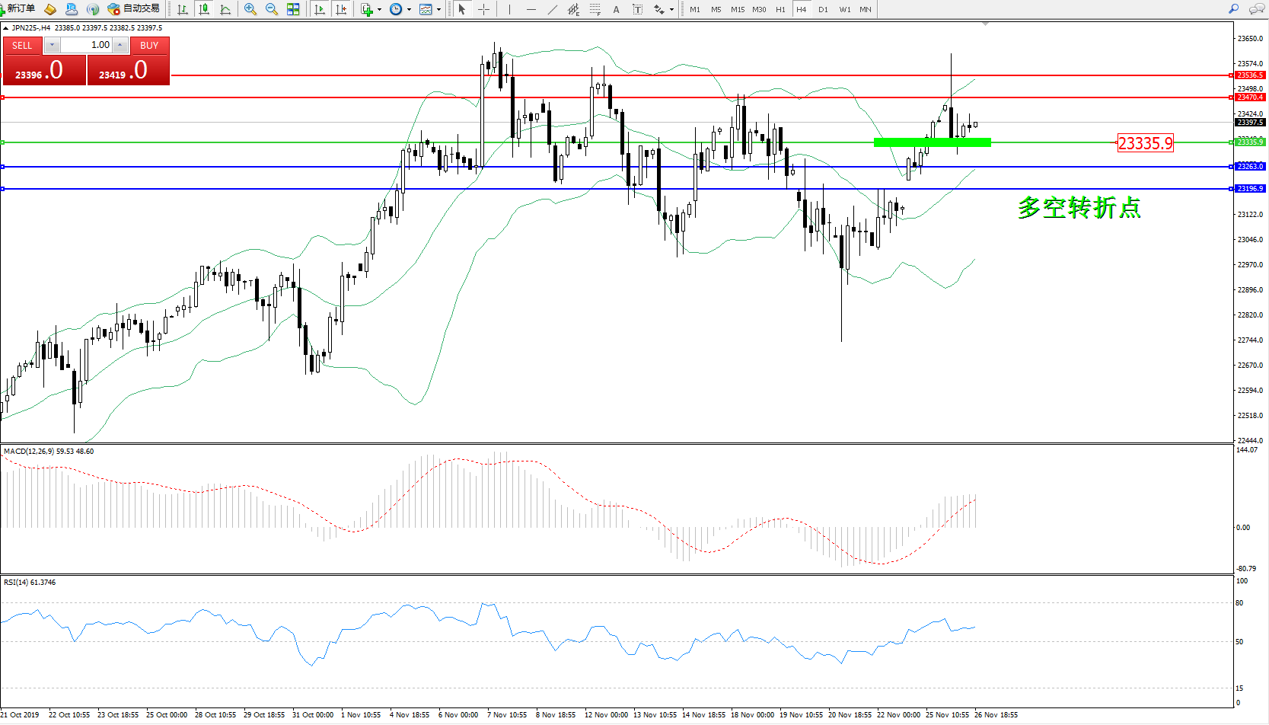Click the zoom out magnifier icon
Screen dimensions: 1269x725
tap(272, 9)
